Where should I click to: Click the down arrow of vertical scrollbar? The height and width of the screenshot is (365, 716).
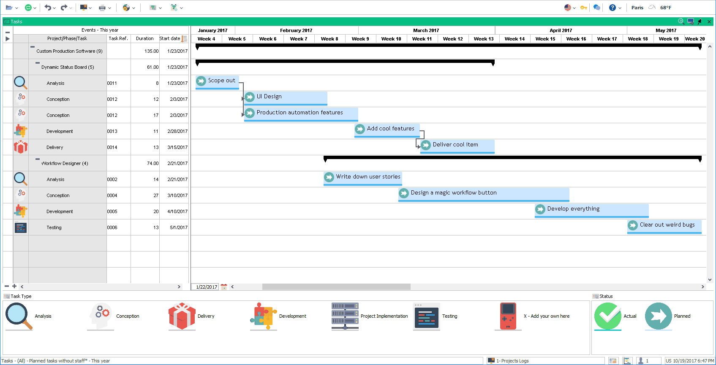(710, 279)
